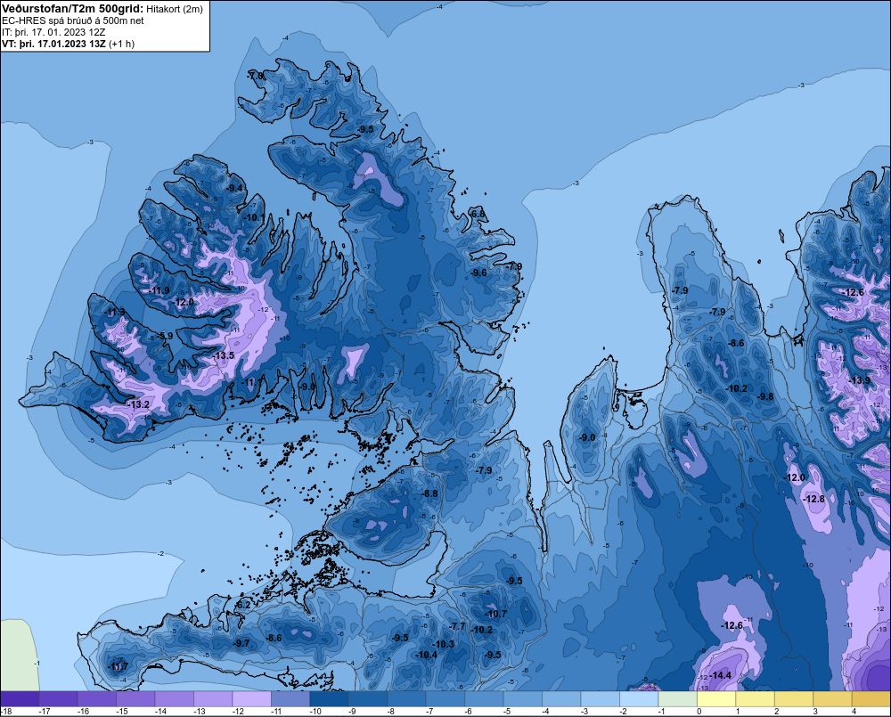Click the VT valid time line
The image size is (891, 717).
(68, 44)
